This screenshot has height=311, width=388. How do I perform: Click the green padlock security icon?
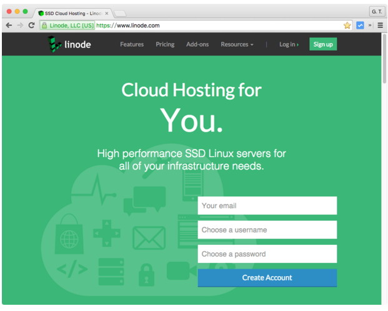[x=44, y=26]
